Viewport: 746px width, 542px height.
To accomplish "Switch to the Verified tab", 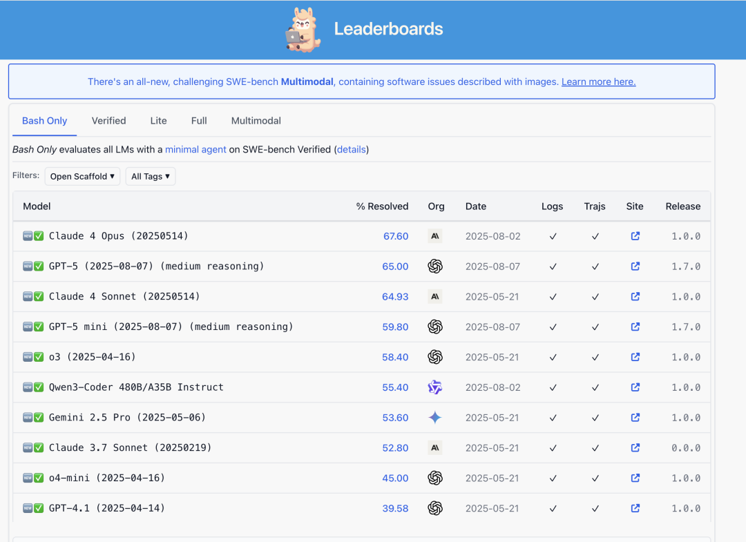I will click(x=109, y=121).
